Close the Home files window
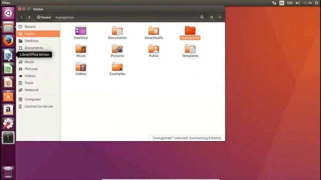 coord(20,9)
